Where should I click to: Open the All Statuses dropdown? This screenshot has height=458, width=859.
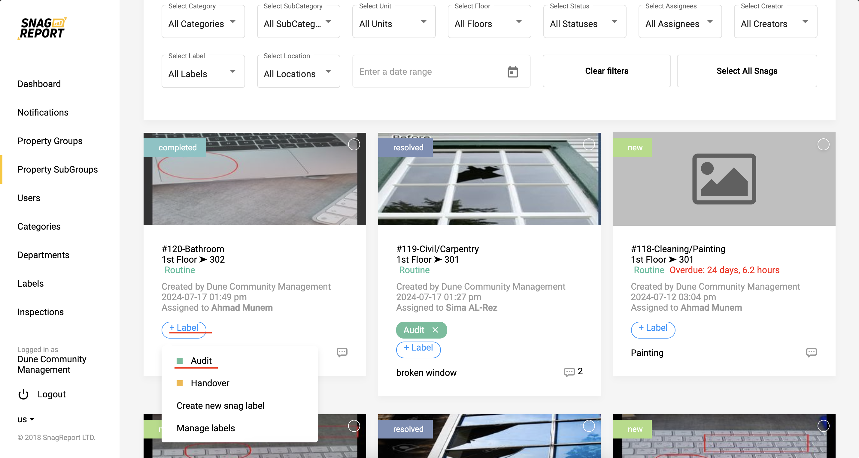(584, 23)
